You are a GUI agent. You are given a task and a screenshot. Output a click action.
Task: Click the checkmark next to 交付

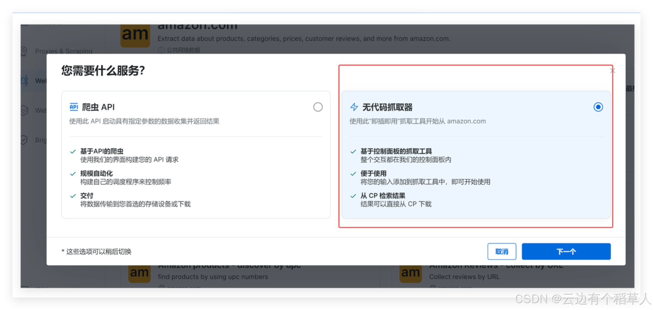[x=73, y=196]
